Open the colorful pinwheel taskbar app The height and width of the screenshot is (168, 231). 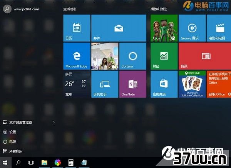click(x=58, y=163)
